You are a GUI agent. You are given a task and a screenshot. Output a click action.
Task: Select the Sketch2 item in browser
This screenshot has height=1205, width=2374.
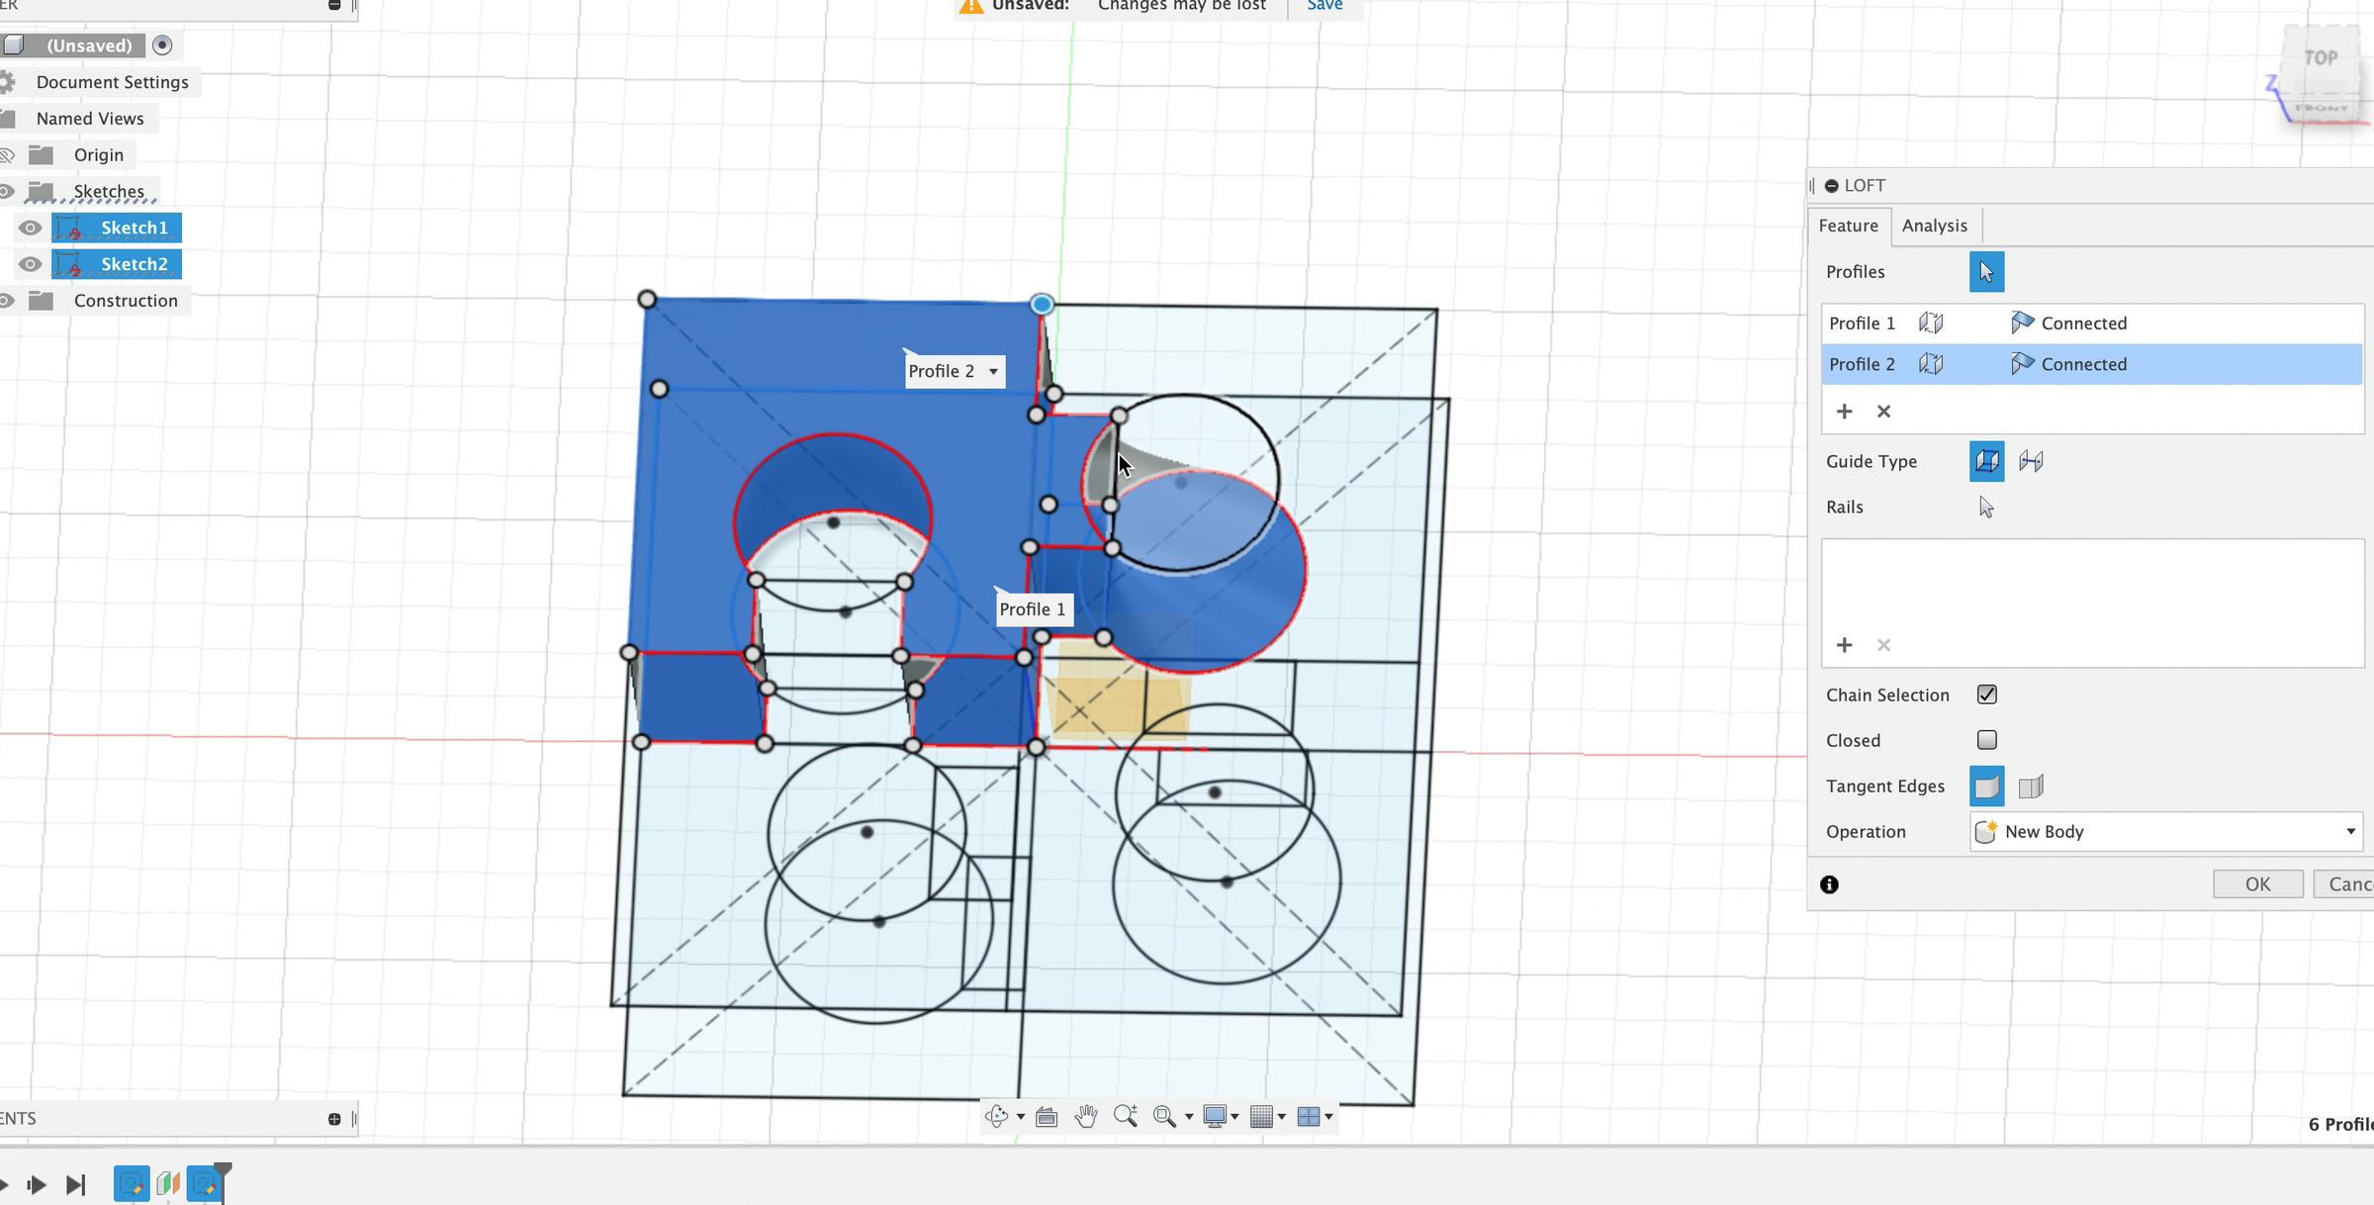134,264
